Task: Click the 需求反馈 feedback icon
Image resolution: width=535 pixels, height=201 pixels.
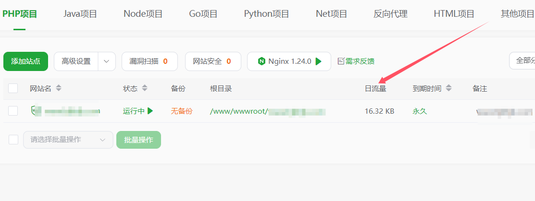Action: [341, 61]
